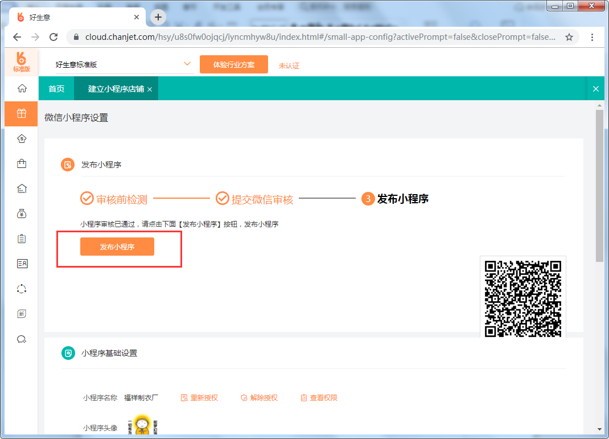Image resolution: width=609 pixels, height=439 pixels.
Task: Click the 微信小程序设置 page title
Action: tap(76, 118)
